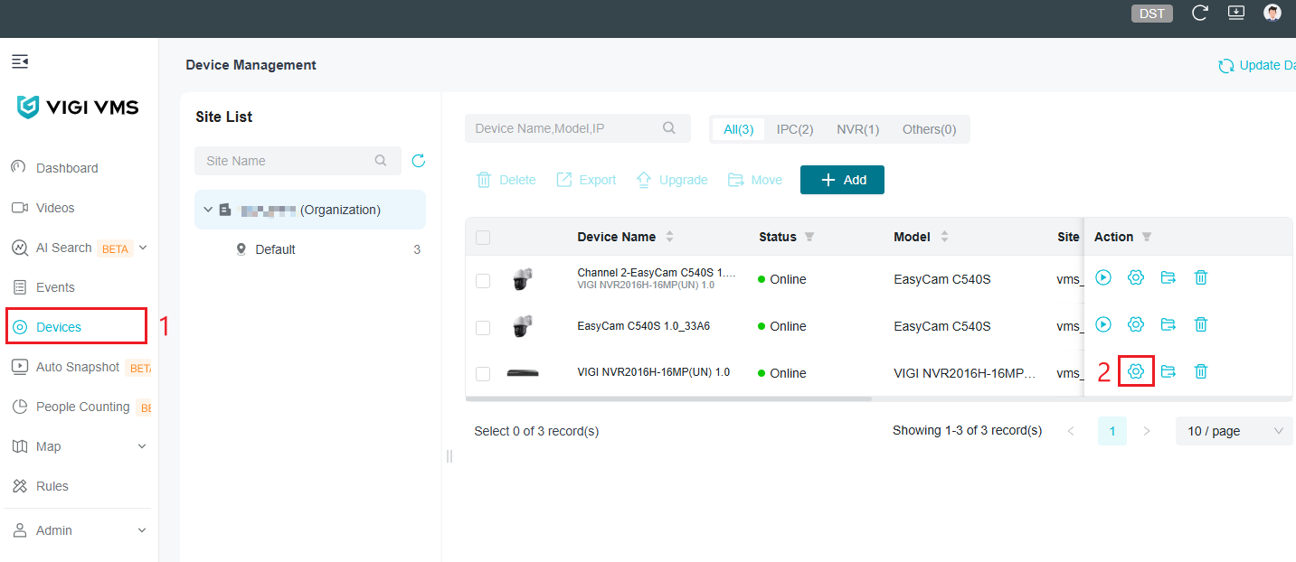Viewport: 1296px width, 562px height.
Task: Select the VIGI NVR2016H-16MP row checkbox
Action: pyautogui.click(x=483, y=374)
